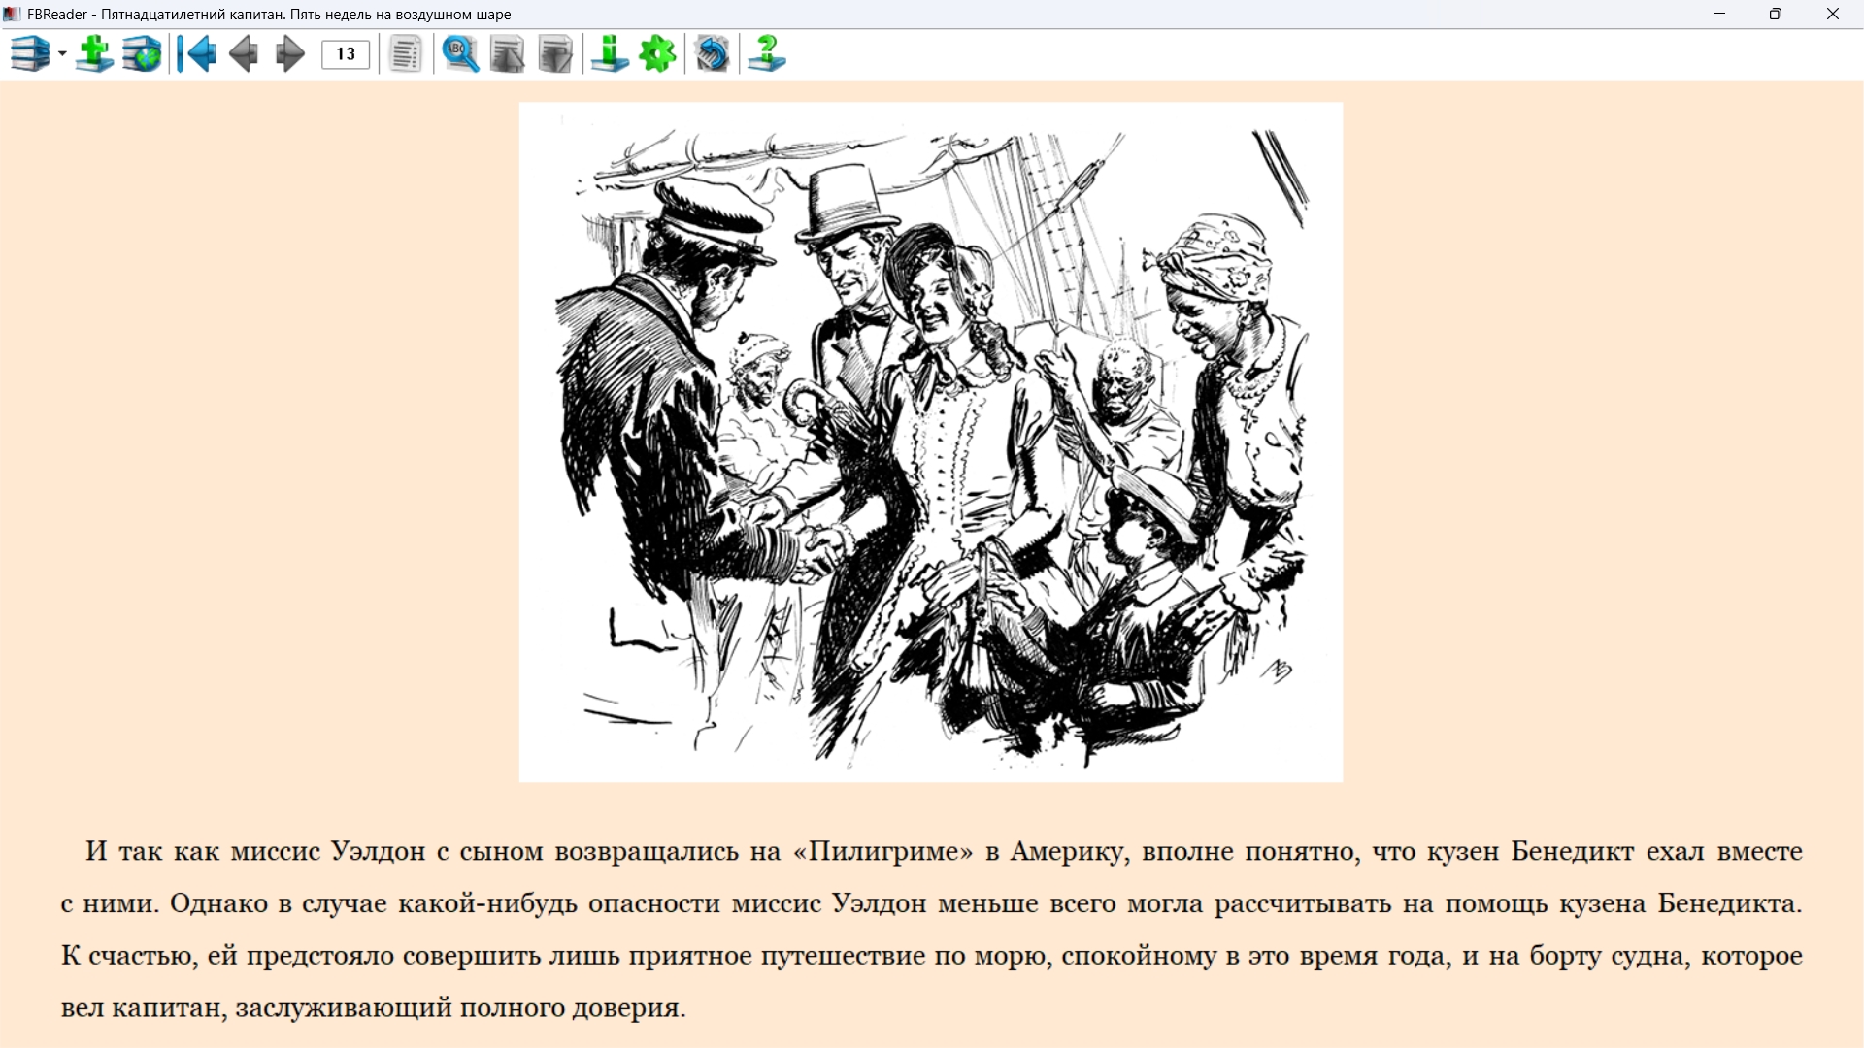This screenshot has width=1864, height=1048.
Task: Click the find previous icon
Action: (508, 54)
